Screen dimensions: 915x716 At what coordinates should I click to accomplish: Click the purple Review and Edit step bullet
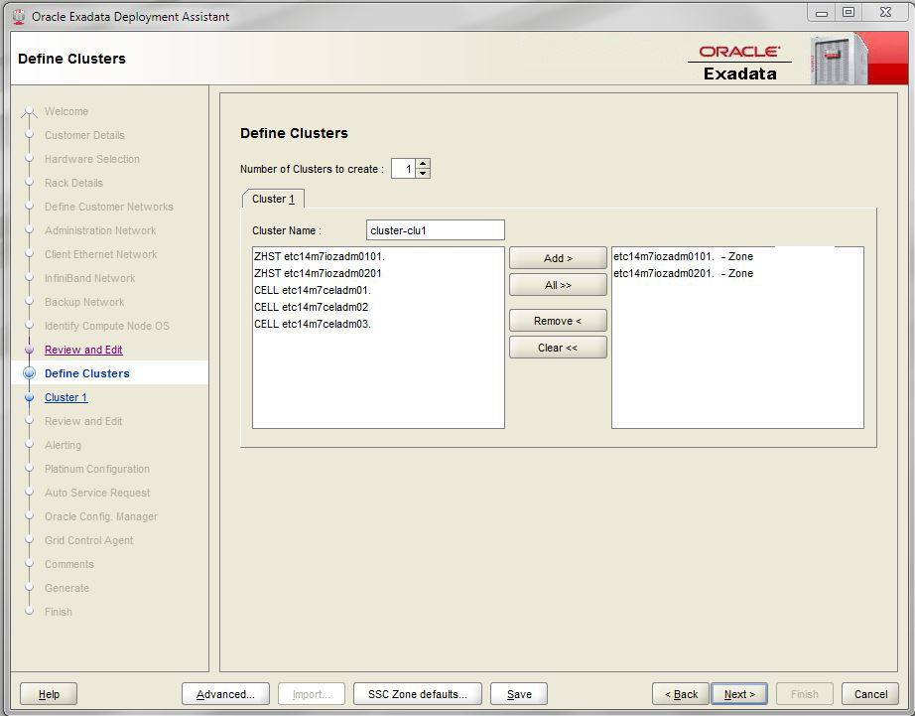[29, 350]
